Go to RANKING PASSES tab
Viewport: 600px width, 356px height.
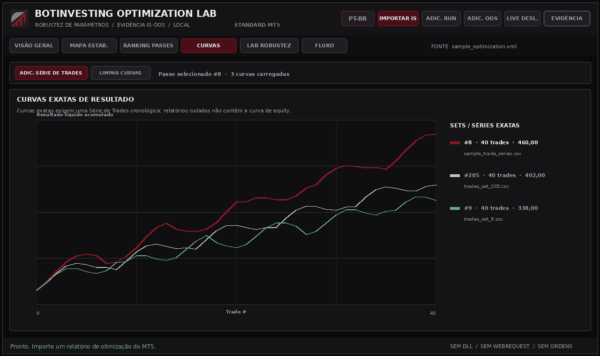149,46
